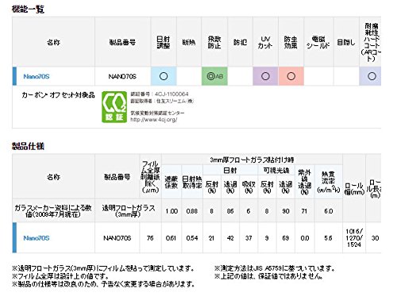
Task: Select the 1016/1270/1524 roll width cell
Action: (354, 238)
